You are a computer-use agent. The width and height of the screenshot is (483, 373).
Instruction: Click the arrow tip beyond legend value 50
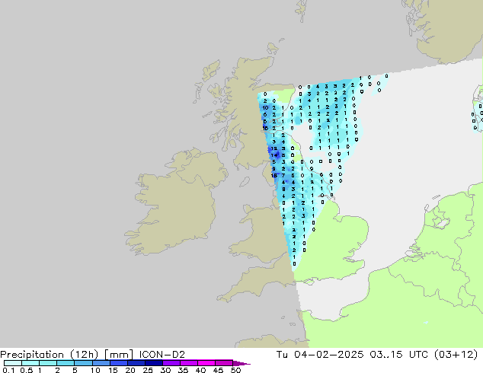tap(241, 364)
